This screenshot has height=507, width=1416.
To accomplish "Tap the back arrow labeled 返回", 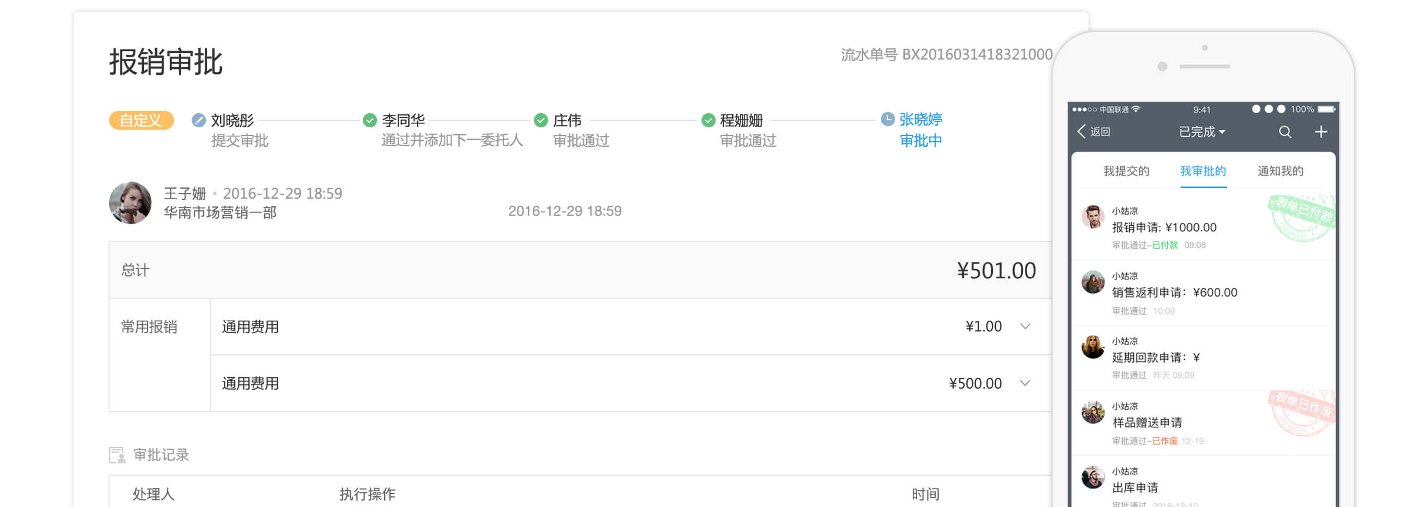I will click(1094, 131).
